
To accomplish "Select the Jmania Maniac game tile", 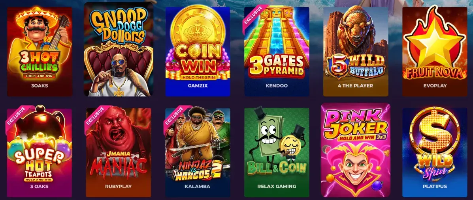I will 119,152.
